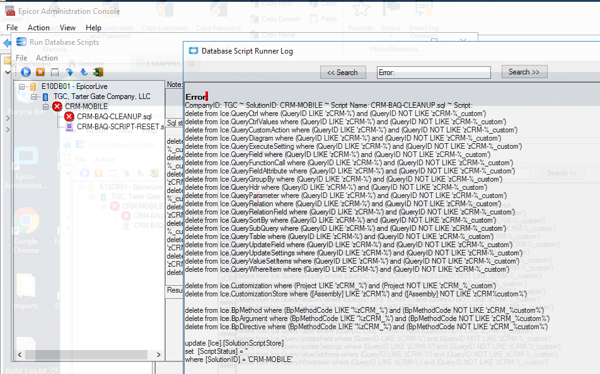The width and height of the screenshot is (600, 374).
Task: Click the Ice.QueryParameter log line
Action: 346,196
